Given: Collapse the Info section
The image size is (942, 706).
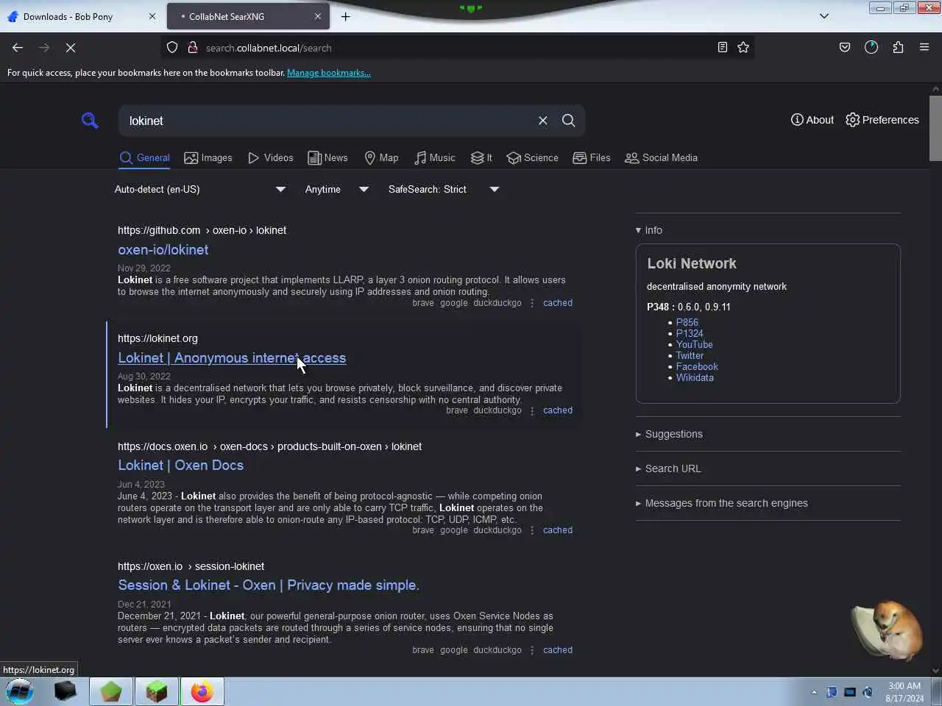Looking at the screenshot, I should point(649,230).
